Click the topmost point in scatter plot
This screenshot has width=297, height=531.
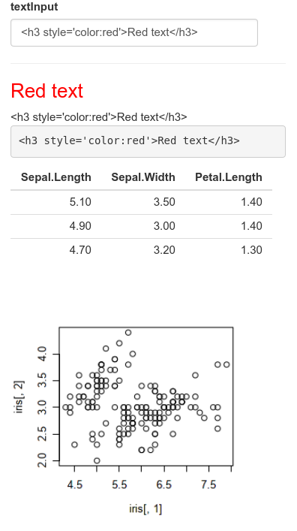pos(128,333)
